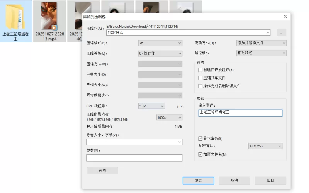Click the 参数 parameters input field
The width and height of the screenshot is (309, 193).
(x=134, y=158)
